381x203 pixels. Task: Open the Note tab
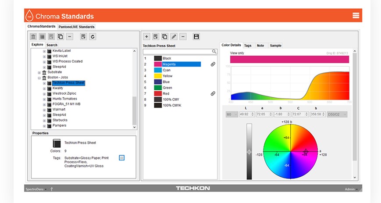coord(260,46)
